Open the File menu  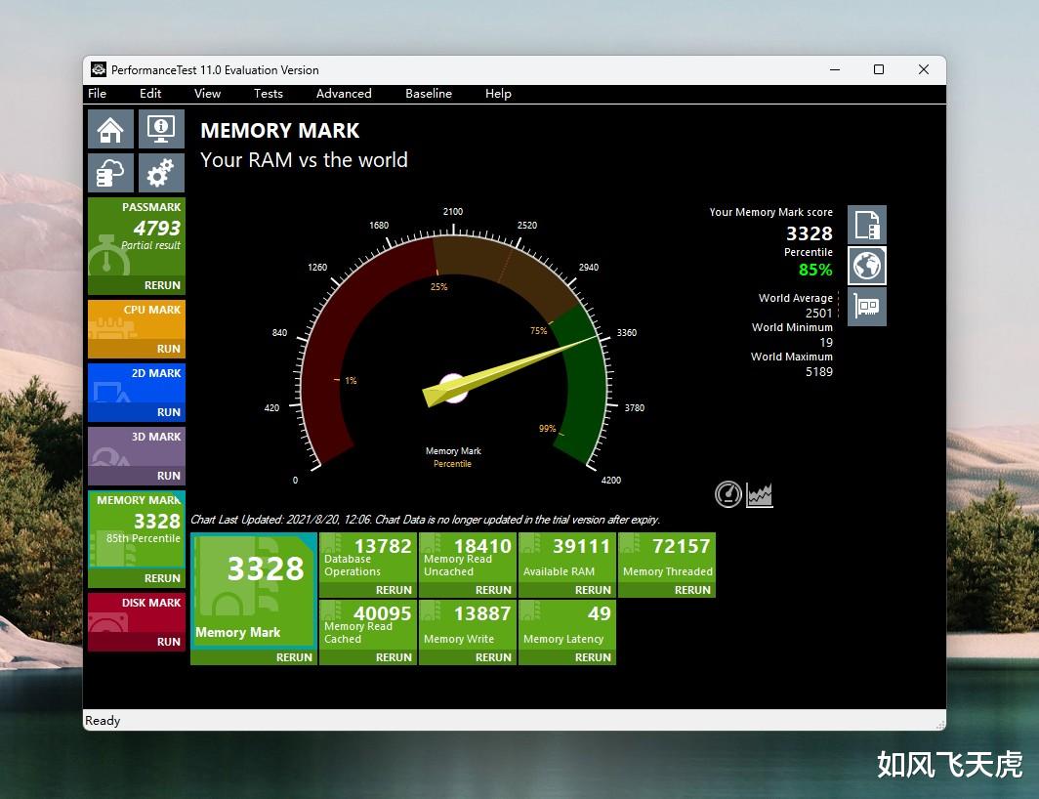coord(97,94)
